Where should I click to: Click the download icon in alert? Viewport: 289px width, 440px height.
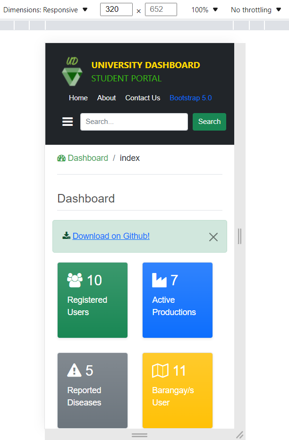tap(67, 236)
